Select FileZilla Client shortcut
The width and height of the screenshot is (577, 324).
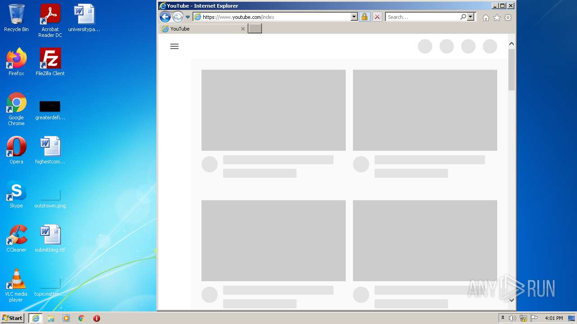50,62
